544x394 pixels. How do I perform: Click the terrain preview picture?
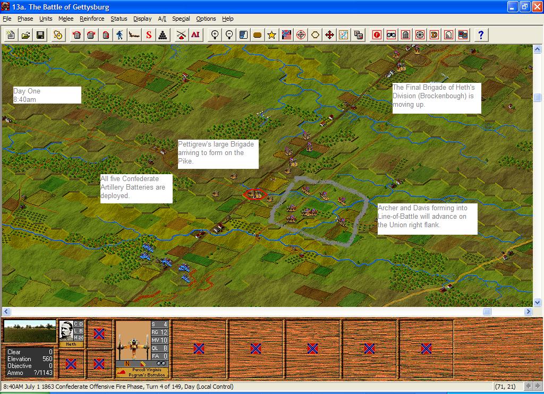(30, 331)
